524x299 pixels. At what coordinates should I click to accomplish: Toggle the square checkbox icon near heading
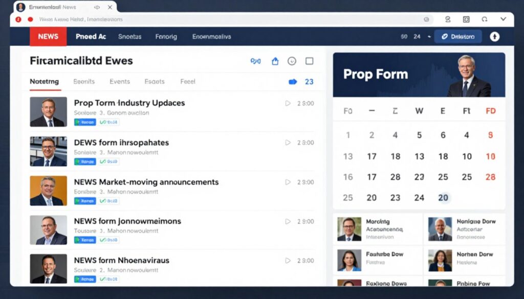click(310, 61)
